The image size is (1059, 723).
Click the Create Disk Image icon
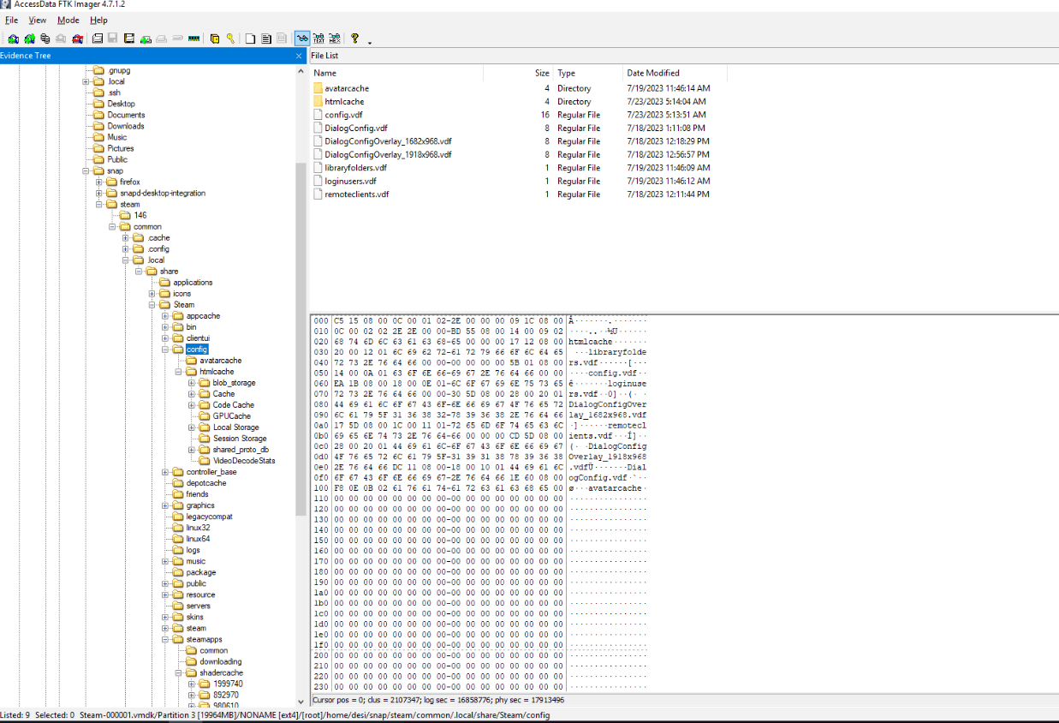[98, 39]
